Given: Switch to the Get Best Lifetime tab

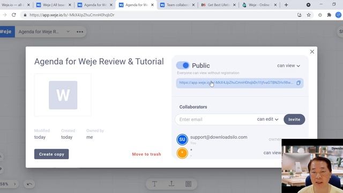Looking at the screenshot, I should tap(218, 5).
